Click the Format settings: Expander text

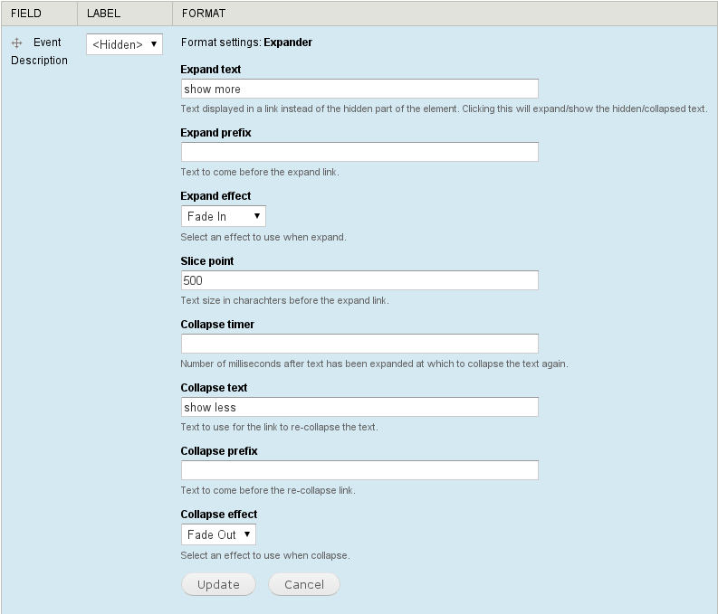coord(246,43)
